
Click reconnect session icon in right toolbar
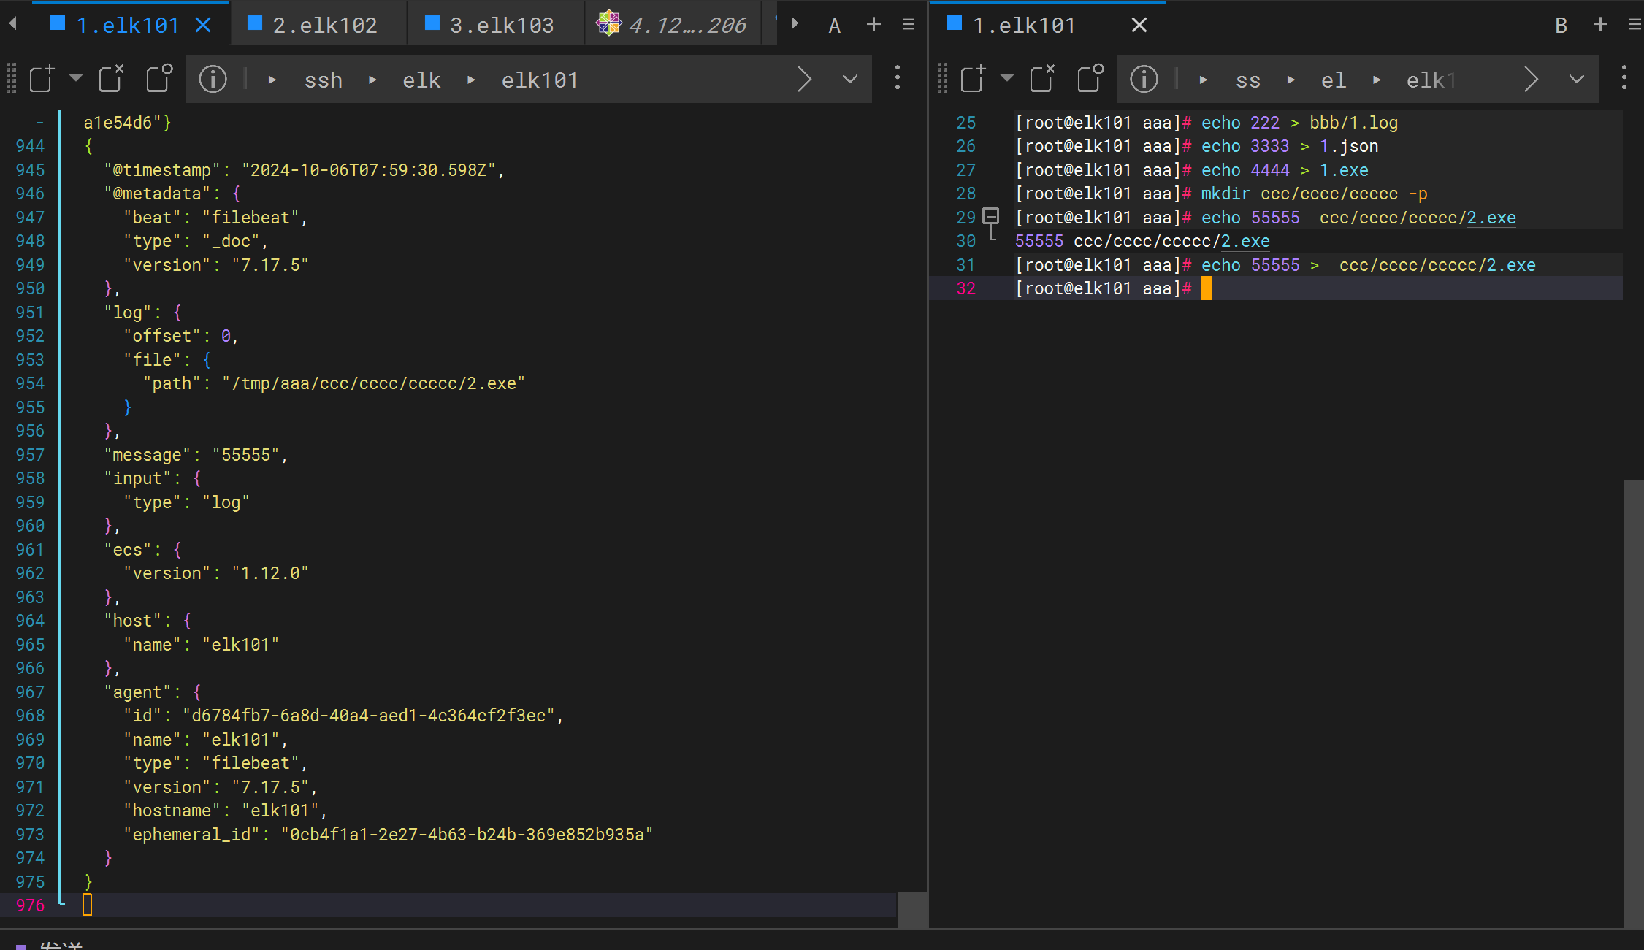point(1090,78)
